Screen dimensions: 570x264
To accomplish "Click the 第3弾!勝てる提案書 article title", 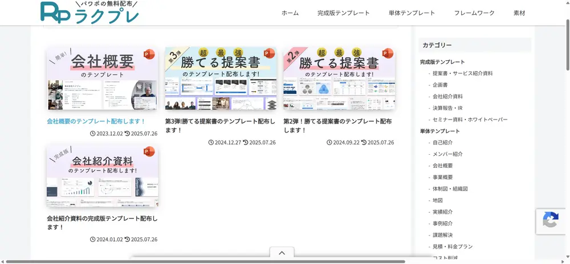I will pos(221,126).
